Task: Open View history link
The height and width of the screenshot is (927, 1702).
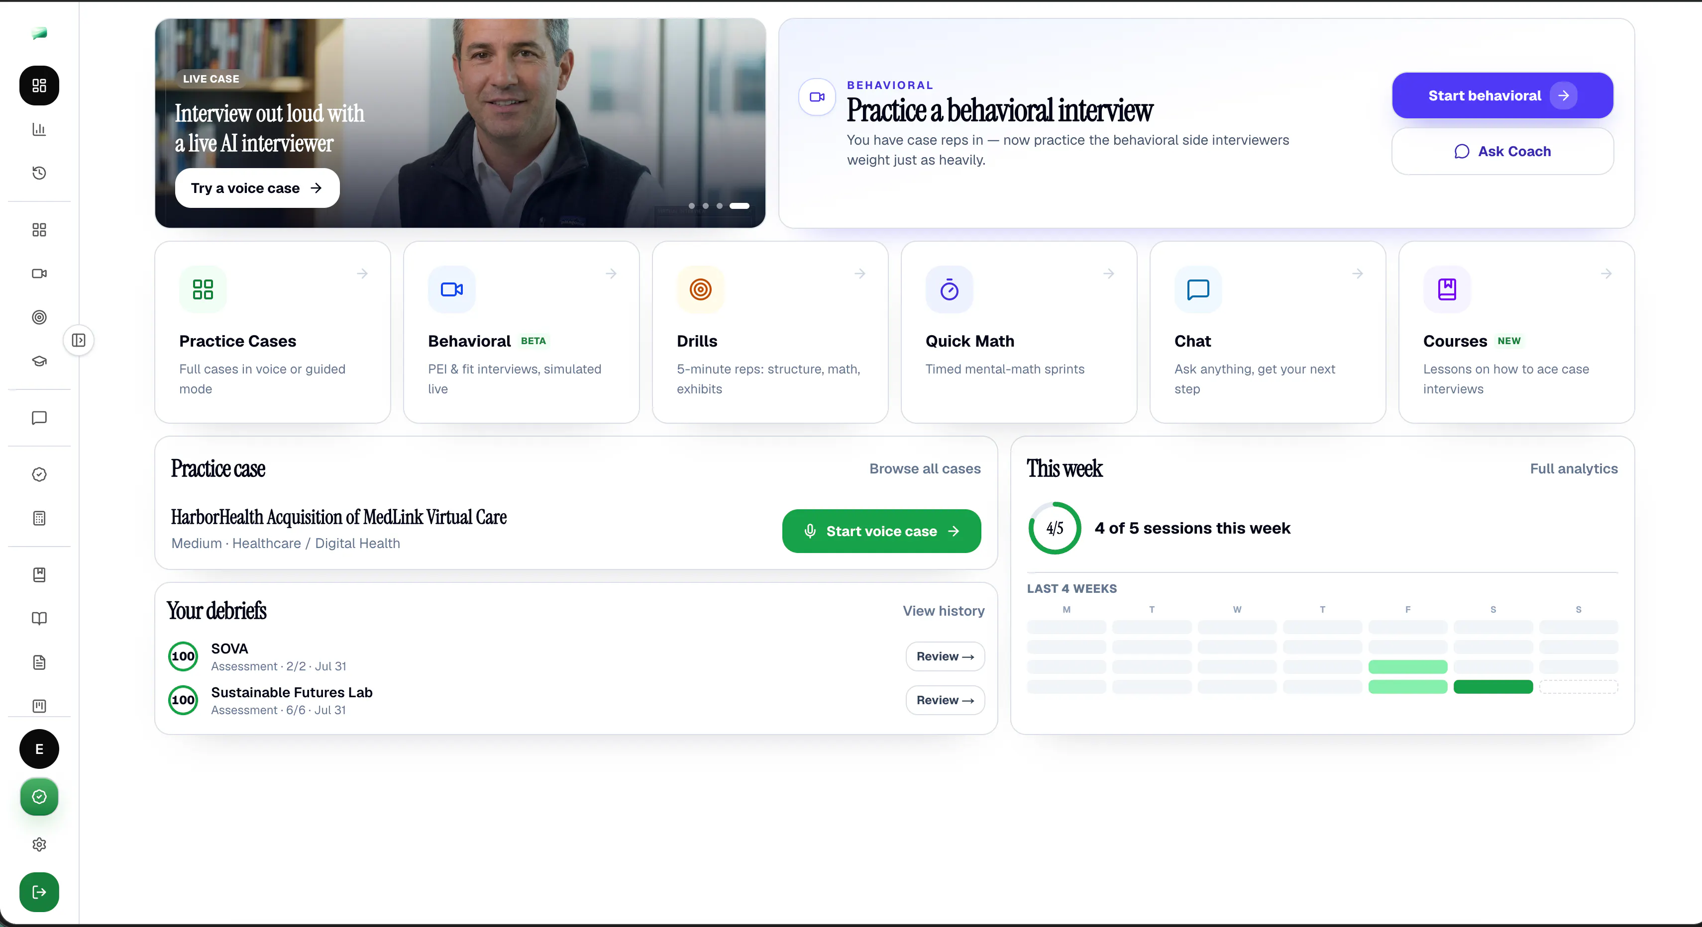Action: (944, 611)
